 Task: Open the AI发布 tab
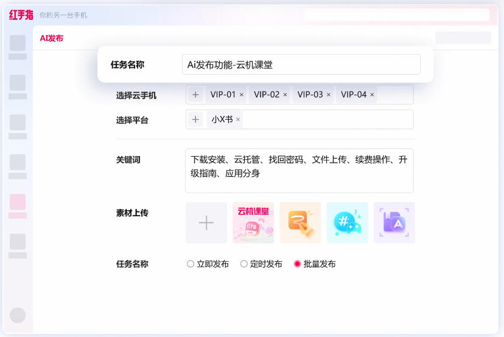point(51,38)
